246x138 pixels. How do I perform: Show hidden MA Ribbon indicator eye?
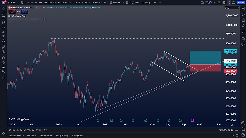pyautogui.click(x=45, y=19)
